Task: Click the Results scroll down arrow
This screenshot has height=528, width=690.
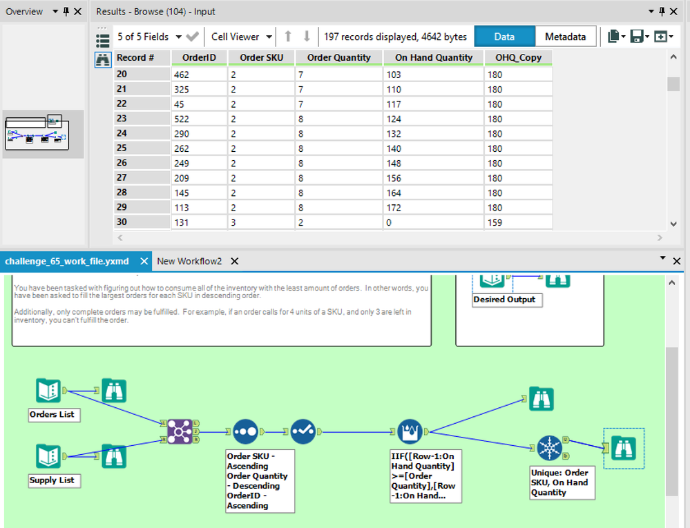Action: [x=673, y=224]
